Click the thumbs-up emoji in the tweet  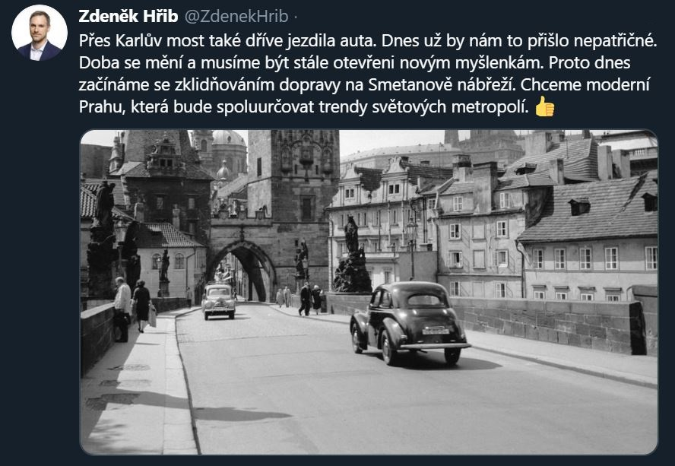[544, 106]
